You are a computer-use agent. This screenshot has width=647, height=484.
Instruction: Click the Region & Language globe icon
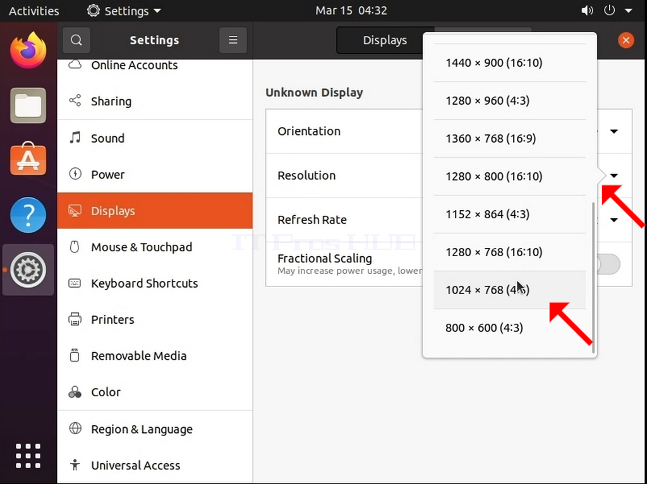(x=75, y=428)
